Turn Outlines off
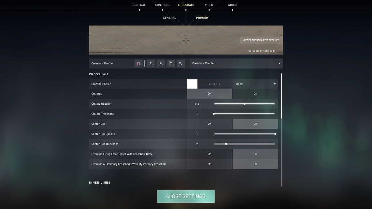 point(255,94)
